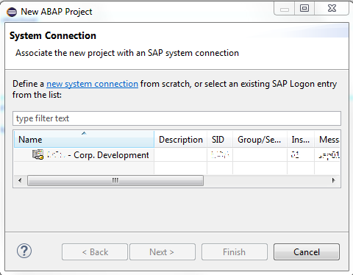Viewport: 353px width, 275px height.
Task: Click the horizontal scrollbar thumb
Action: 115,181
